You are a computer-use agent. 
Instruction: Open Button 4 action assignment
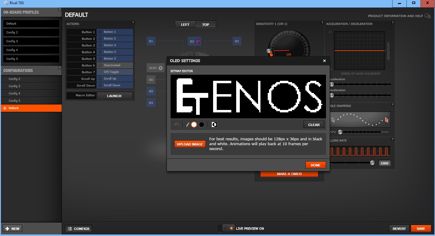pos(115,52)
